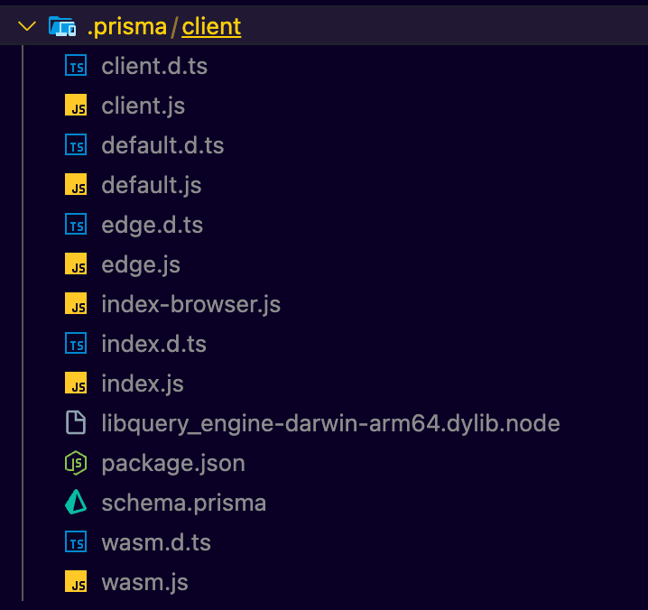Open the default.js file
The height and width of the screenshot is (610, 648).
pos(152,185)
